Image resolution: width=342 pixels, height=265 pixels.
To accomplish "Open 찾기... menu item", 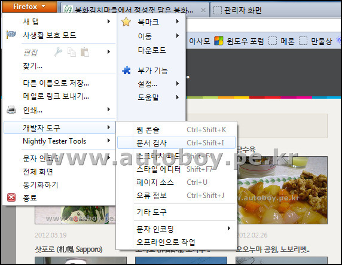I will (x=33, y=66).
